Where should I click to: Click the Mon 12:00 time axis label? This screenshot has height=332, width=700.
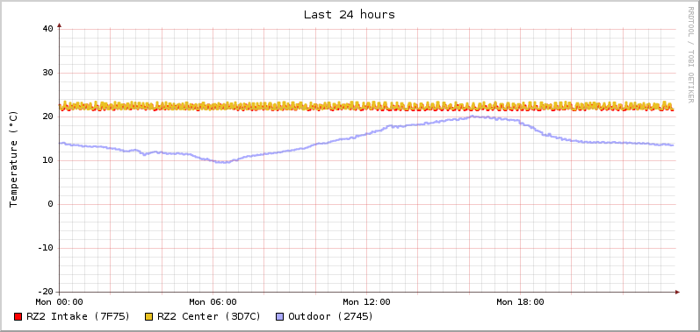[x=366, y=302]
